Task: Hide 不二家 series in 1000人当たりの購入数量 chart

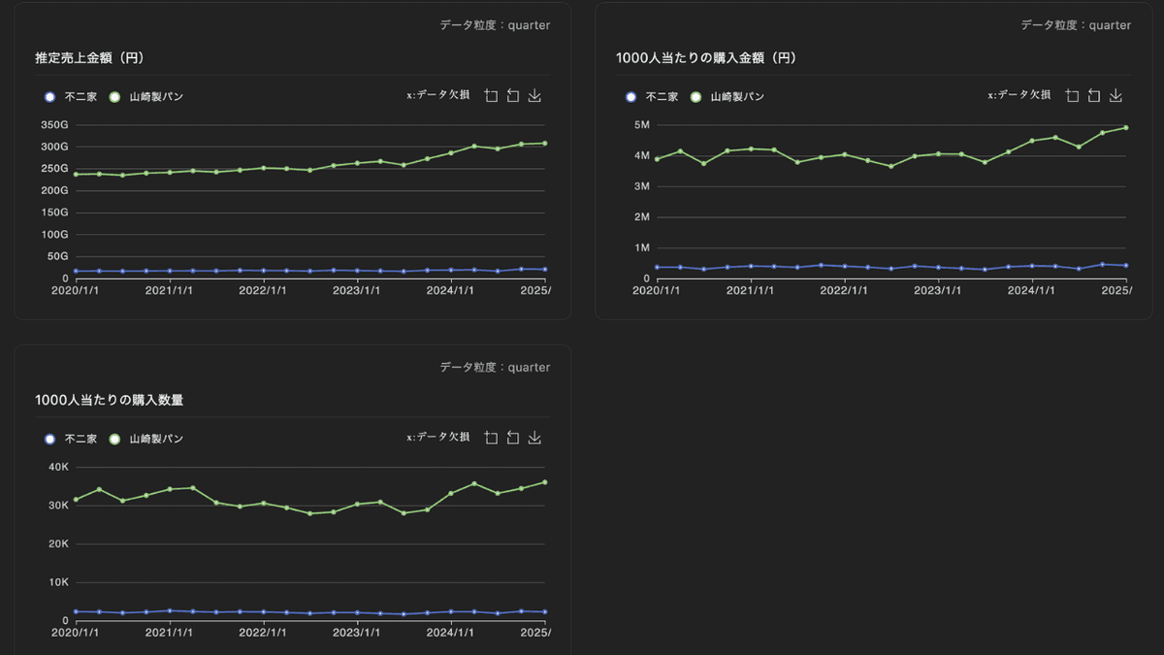Action: pos(71,439)
